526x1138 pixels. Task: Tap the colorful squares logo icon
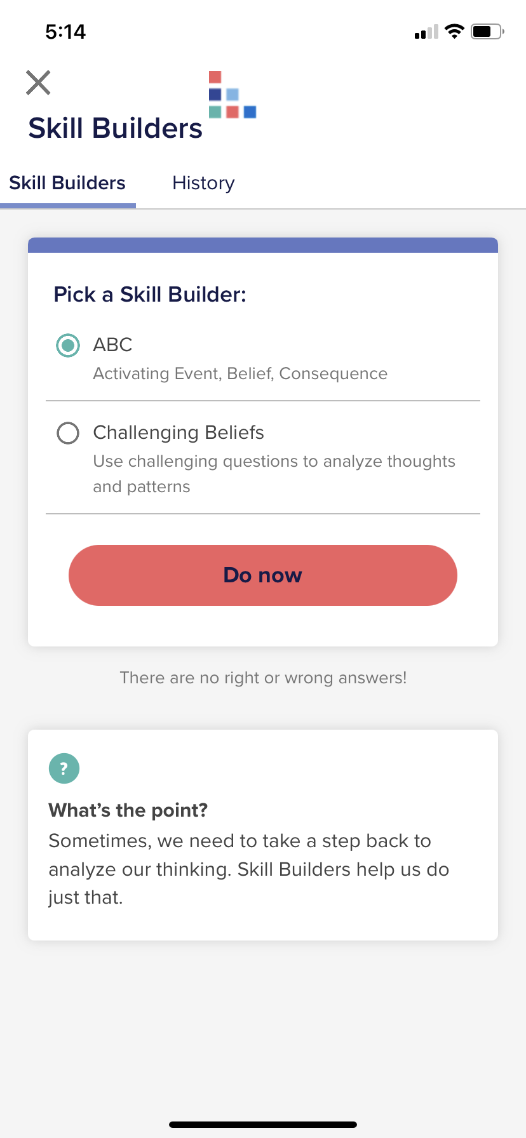(x=233, y=95)
